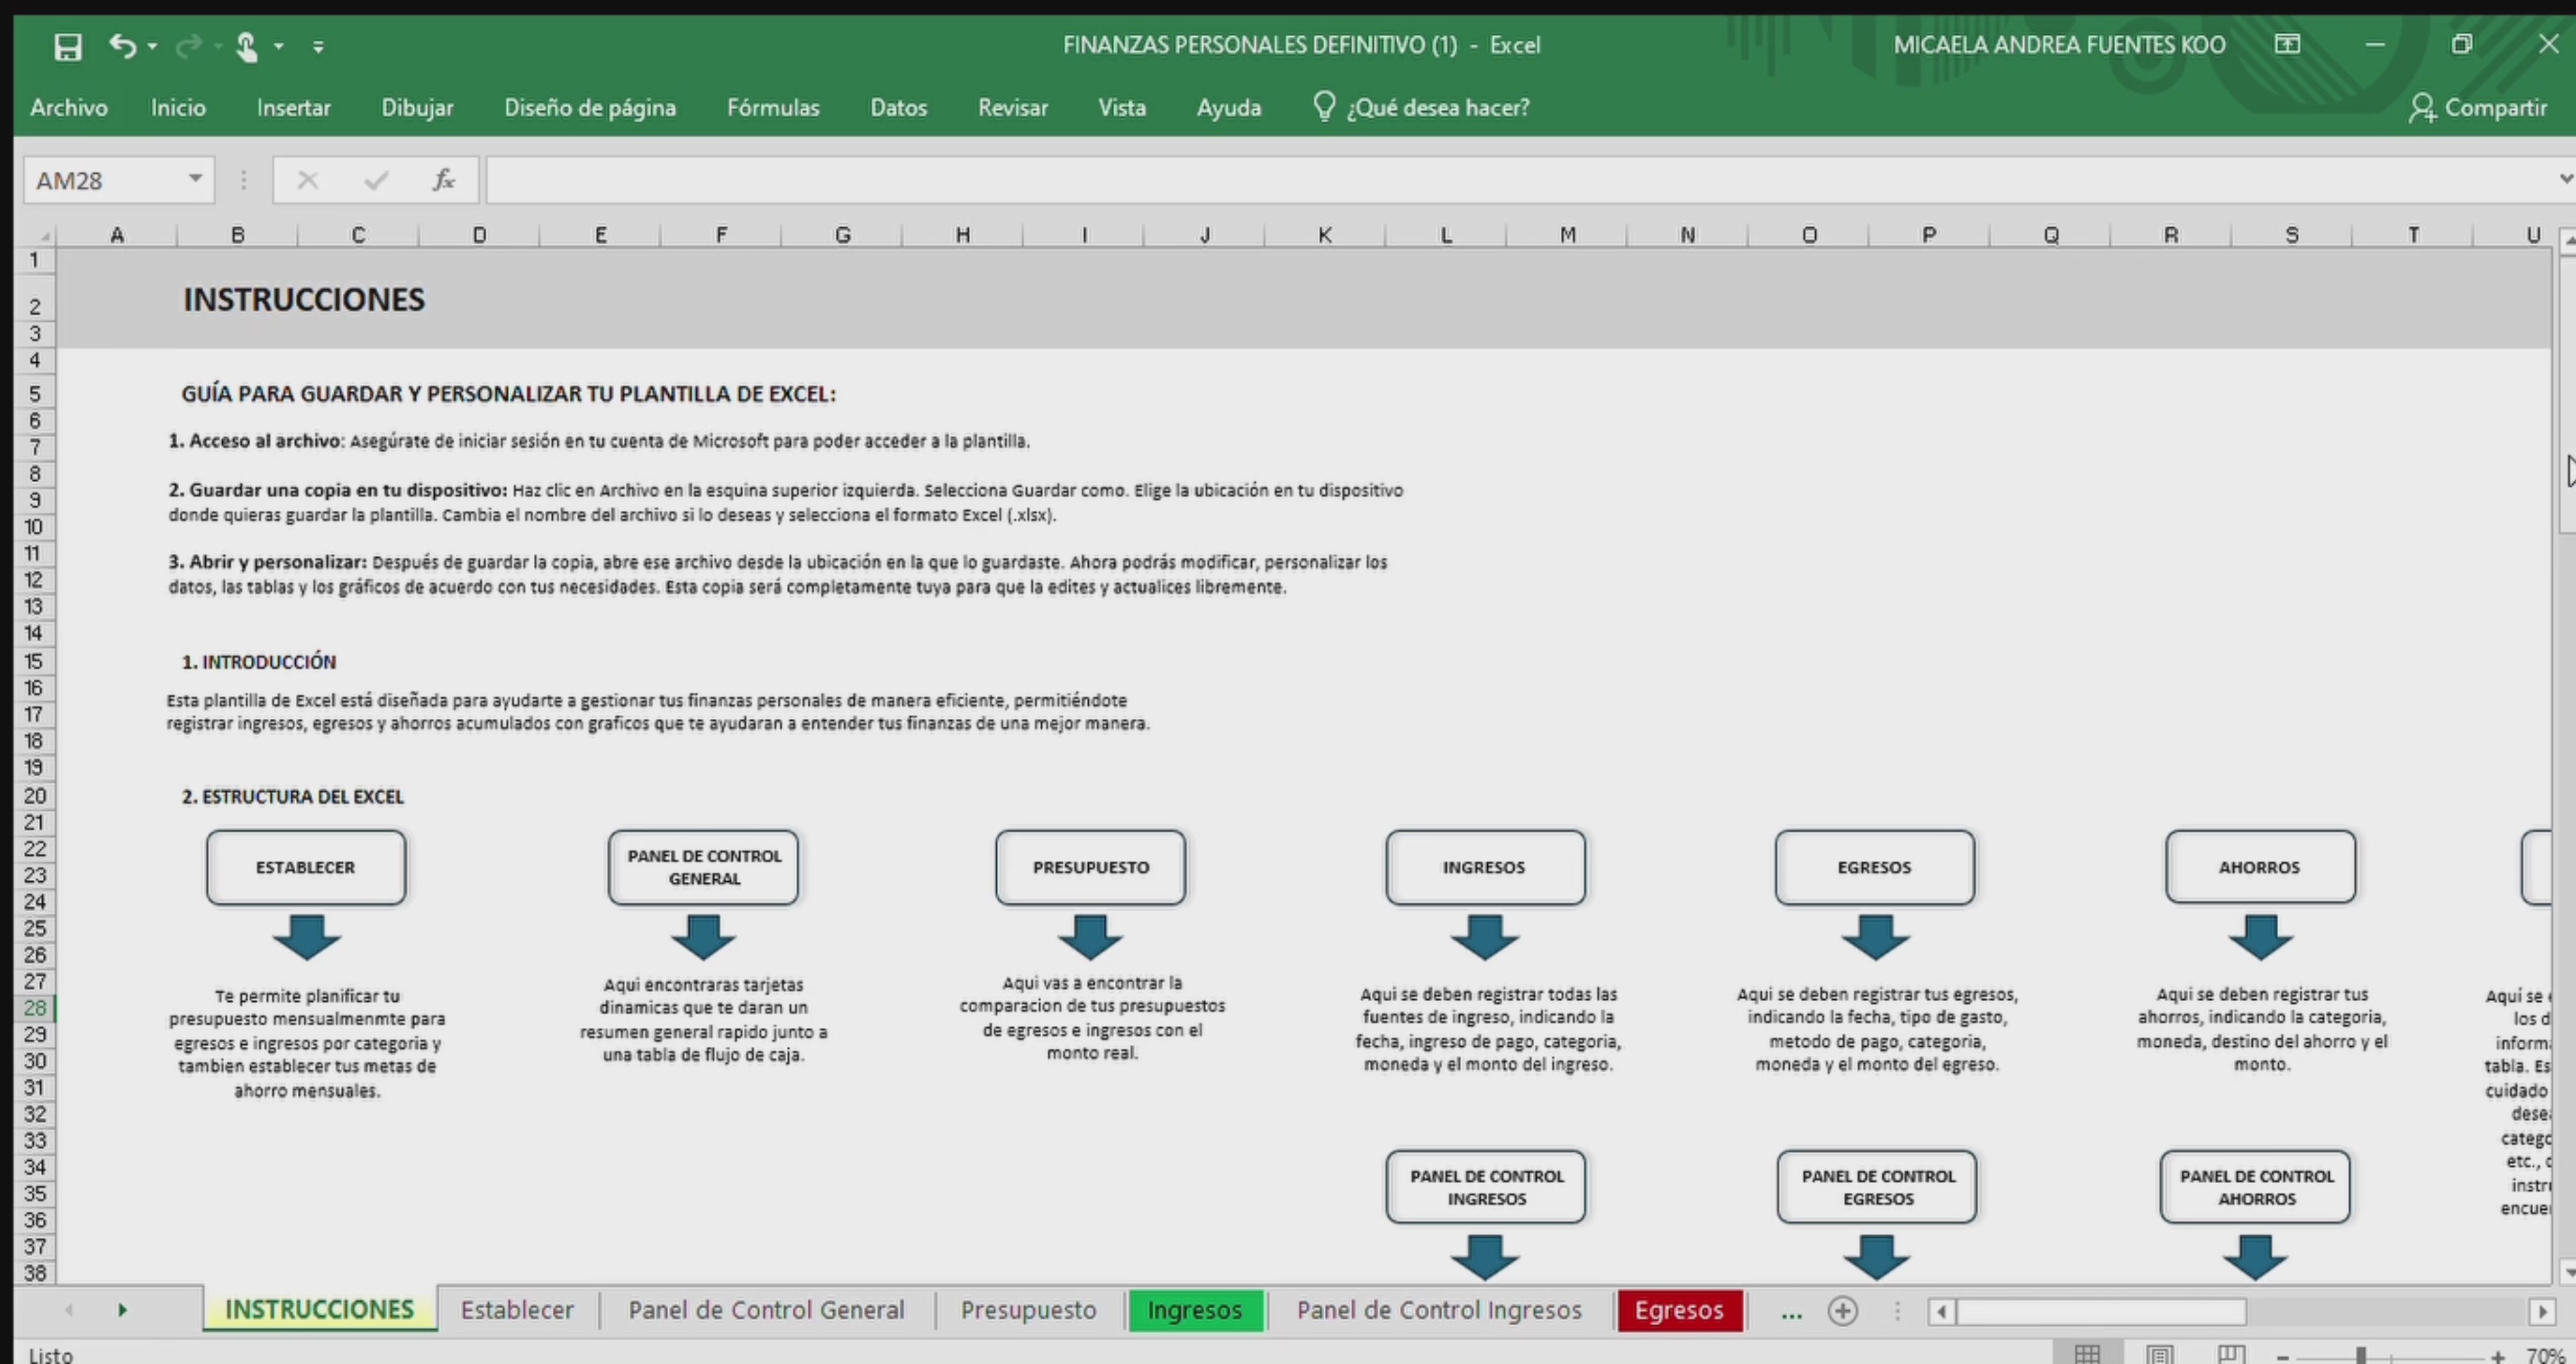Save the workbook with the floppy disk icon
Viewport: 2576px width, 1364px height.
68,46
